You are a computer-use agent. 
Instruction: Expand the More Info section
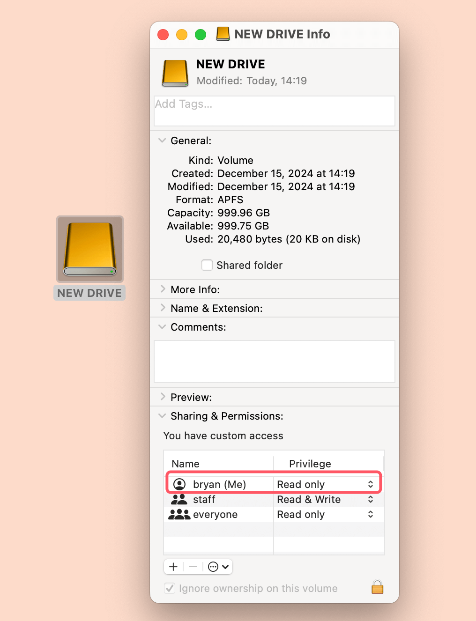[163, 289]
